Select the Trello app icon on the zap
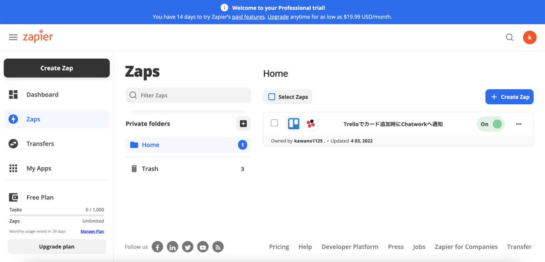 click(x=293, y=123)
